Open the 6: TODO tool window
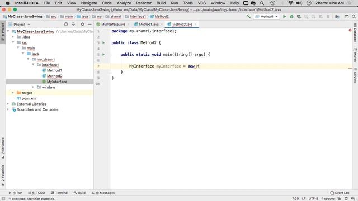Viewport: 358px width, 201px height. coord(36,193)
